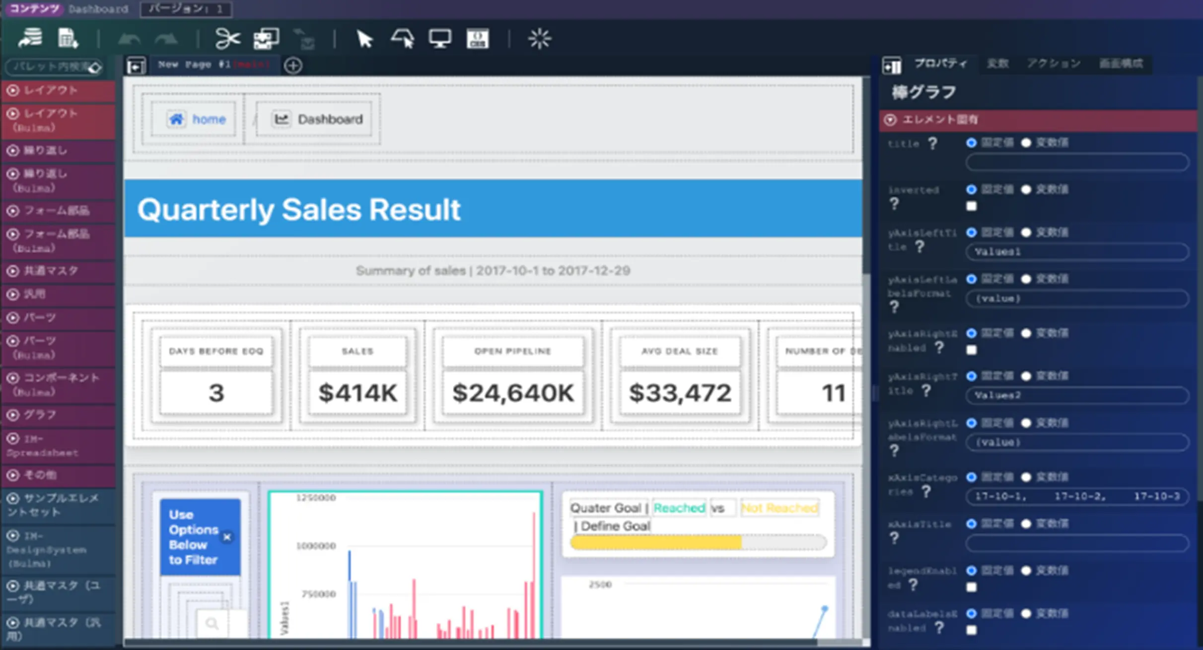Collapse the エレメント固有 properties section
1203x650 pixels.
coord(891,120)
